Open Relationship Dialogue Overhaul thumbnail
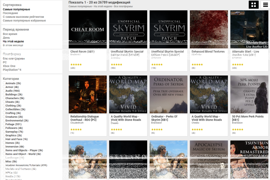Viewport: 270px width, 180px height. pos(88,94)
